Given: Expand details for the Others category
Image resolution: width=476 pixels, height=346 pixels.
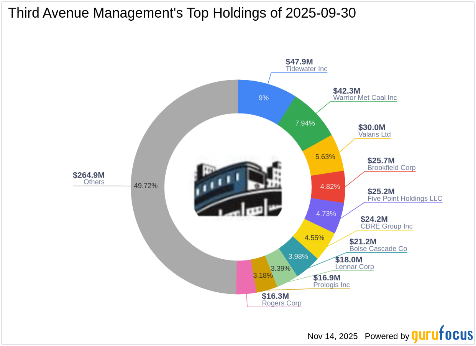Looking at the screenshot, I should click(93, 182).
